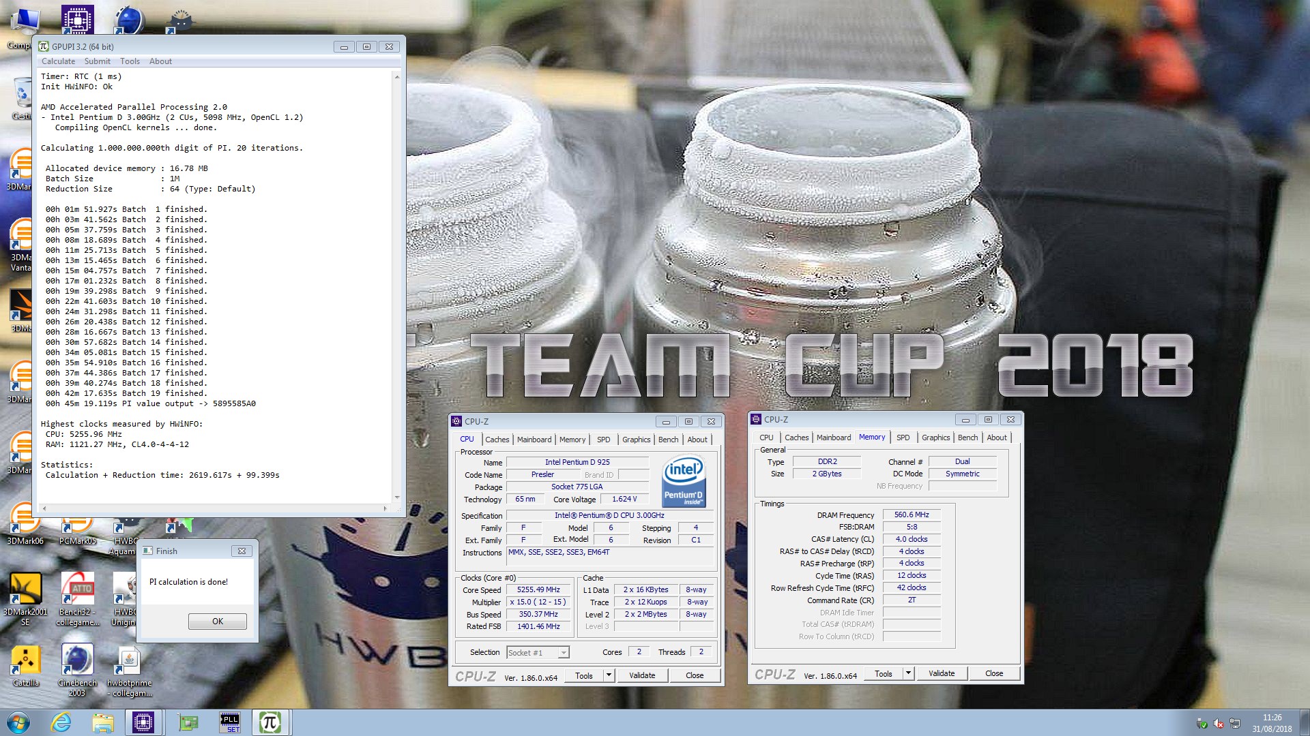This screenshot has width=1310, height=736.
Task: Open the Calculate menu in GPUPI
Action: coord(58,61)
